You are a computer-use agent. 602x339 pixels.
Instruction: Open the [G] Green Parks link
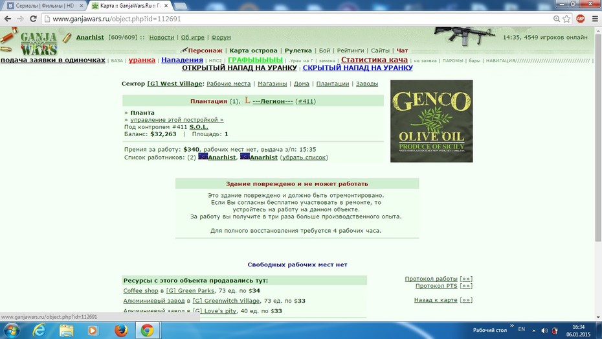point(190,291)
